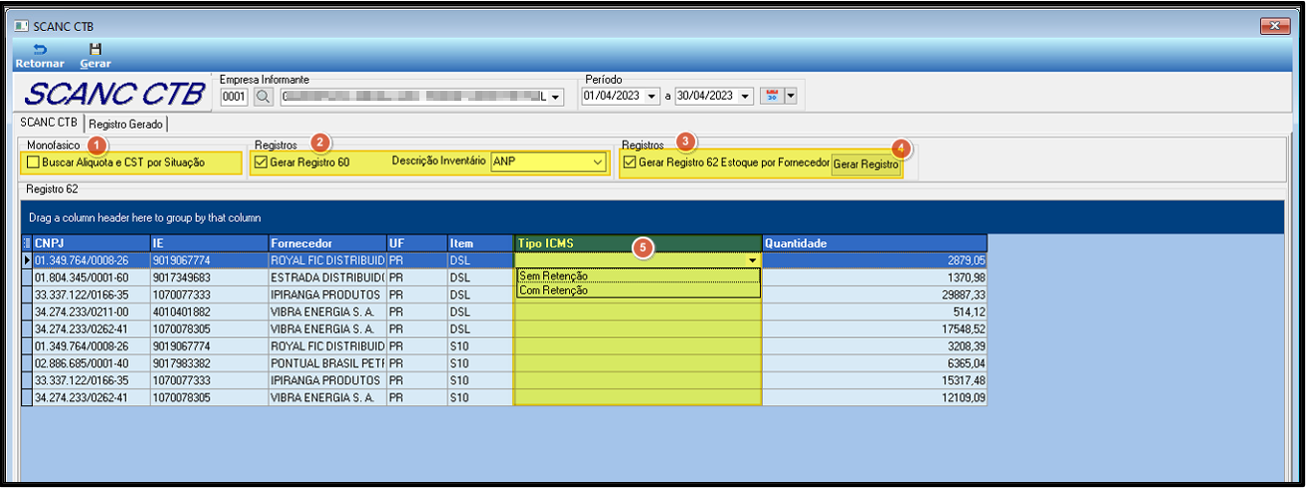Screen dimensions: 1307x488
Task: Click quantity cell 2879,05
Action: pos(875,259)
